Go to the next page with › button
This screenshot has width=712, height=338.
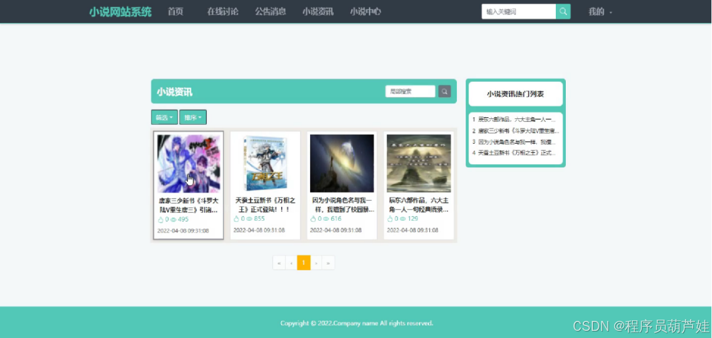316,263
